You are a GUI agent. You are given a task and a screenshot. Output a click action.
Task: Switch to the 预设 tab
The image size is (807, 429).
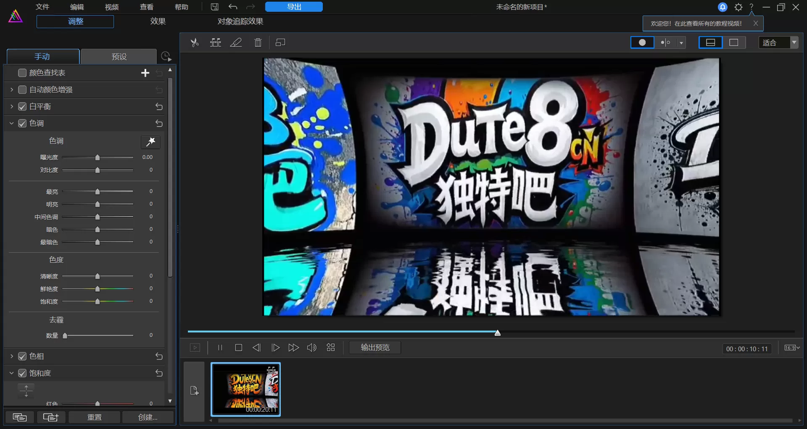119,56
